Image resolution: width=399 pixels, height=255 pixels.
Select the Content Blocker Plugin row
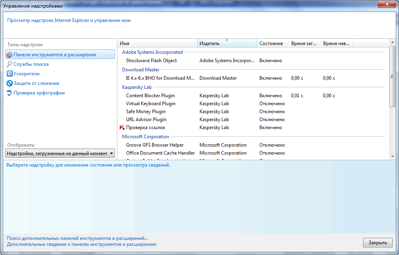tap(150, 96)
